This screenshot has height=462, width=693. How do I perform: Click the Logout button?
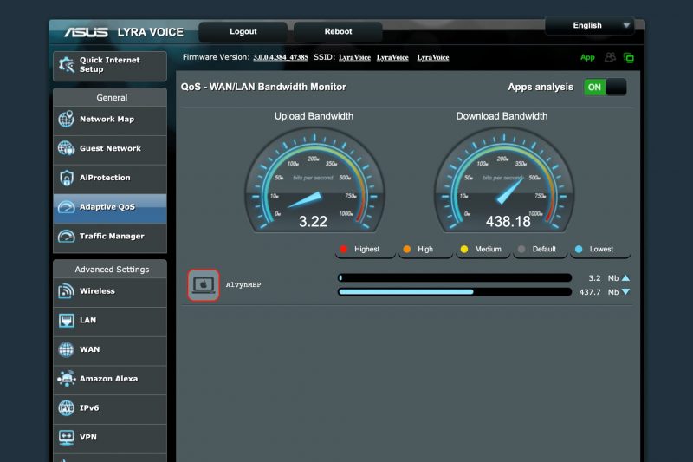coord(243,32)
